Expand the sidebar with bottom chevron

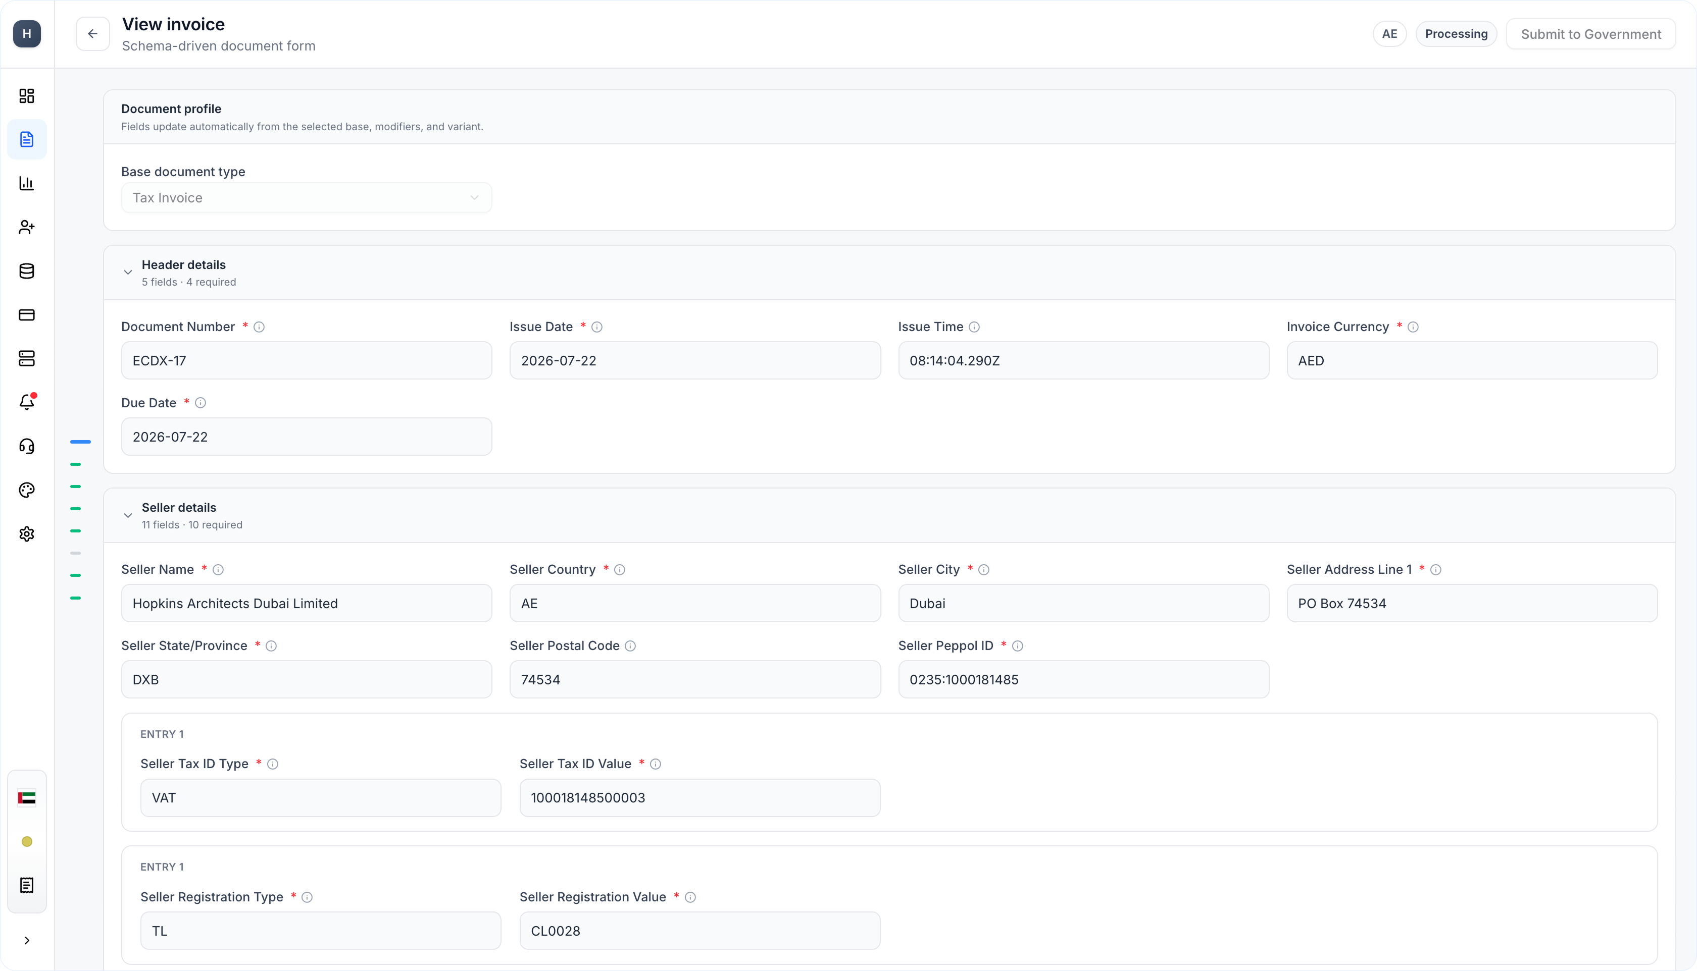coord(27,940)
